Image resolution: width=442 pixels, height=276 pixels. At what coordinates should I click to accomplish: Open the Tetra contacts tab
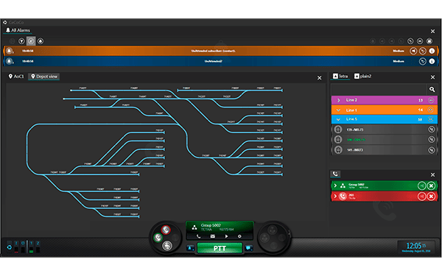[x=340, y=76]
